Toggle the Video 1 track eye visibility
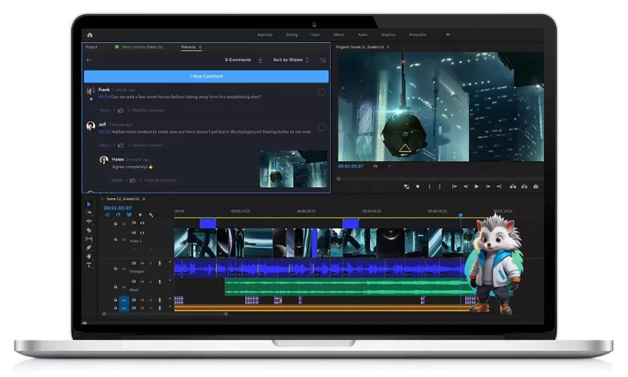The height and width of the screenshot is (377, 628). click(143, 232)
